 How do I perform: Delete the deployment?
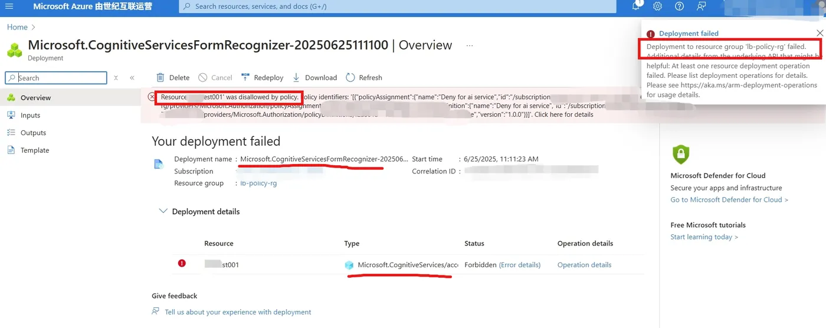pyautogui.click(x=173, y=77)
